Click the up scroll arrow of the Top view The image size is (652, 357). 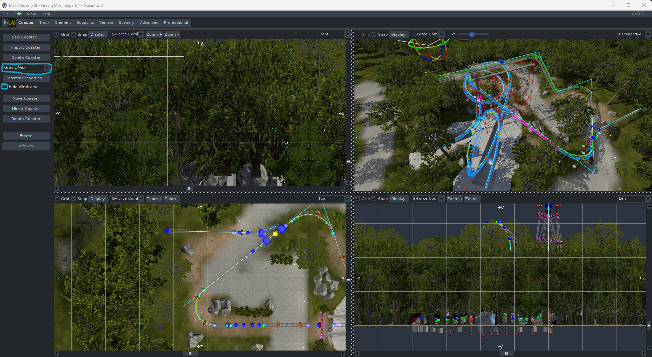(348, 206)
